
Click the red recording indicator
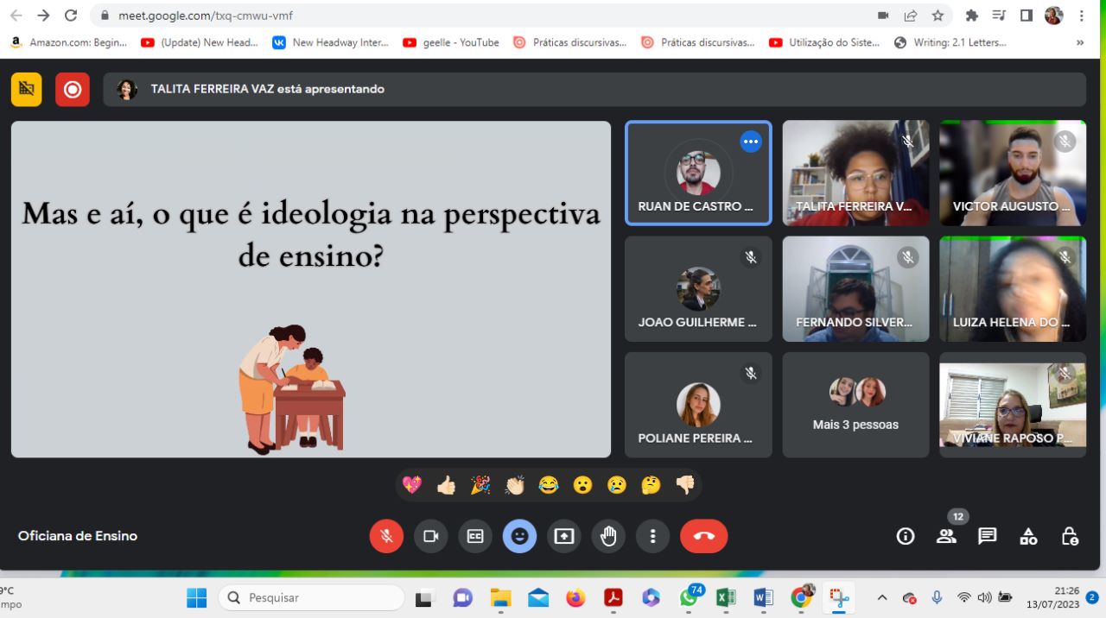73,89
